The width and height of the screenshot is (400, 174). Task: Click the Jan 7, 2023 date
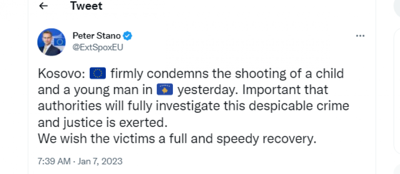coord(99,161)
